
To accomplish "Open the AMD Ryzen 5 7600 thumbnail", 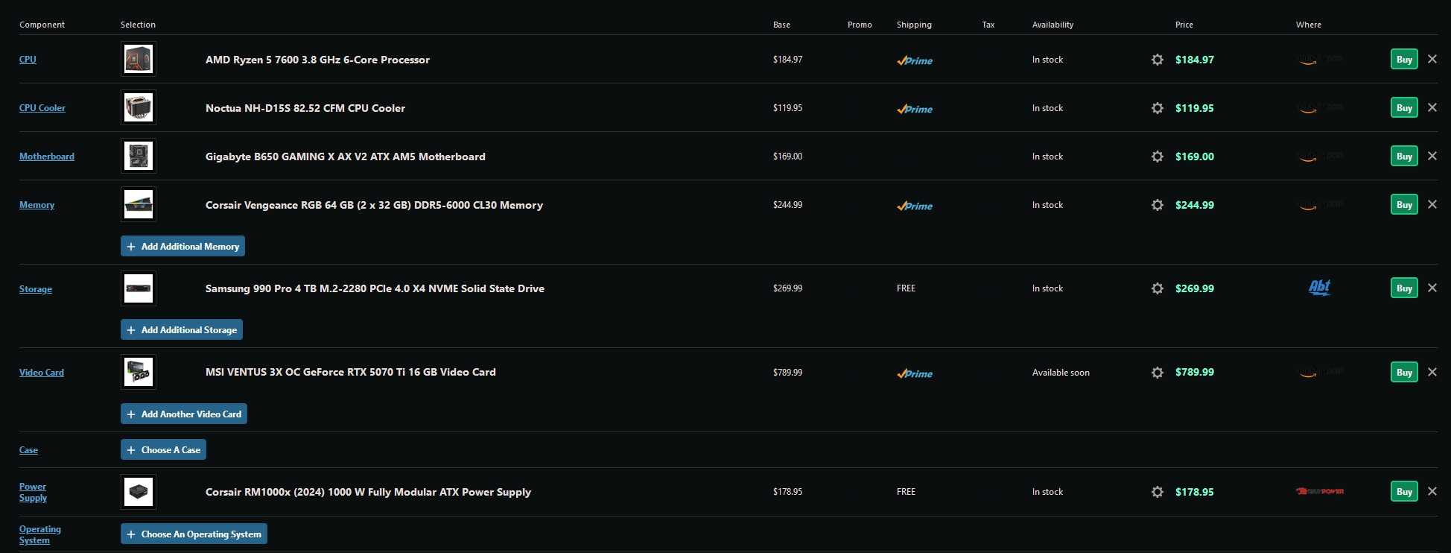I will (139, 59).
